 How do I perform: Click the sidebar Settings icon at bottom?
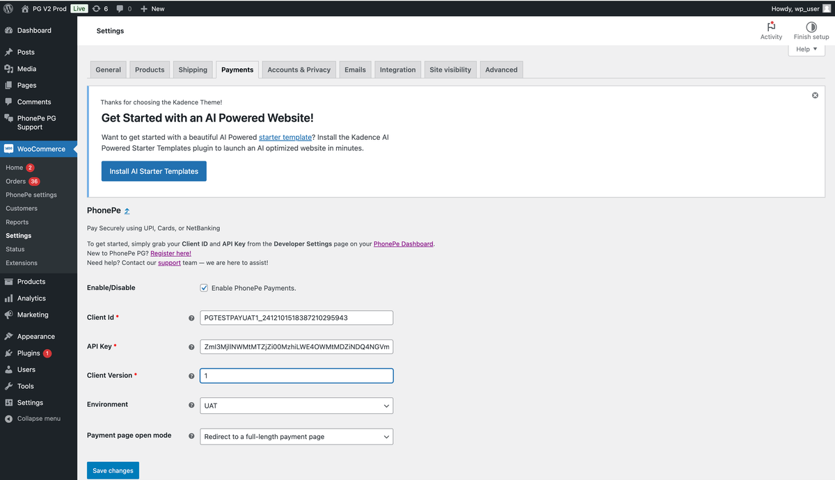click(x=9, y=403)
